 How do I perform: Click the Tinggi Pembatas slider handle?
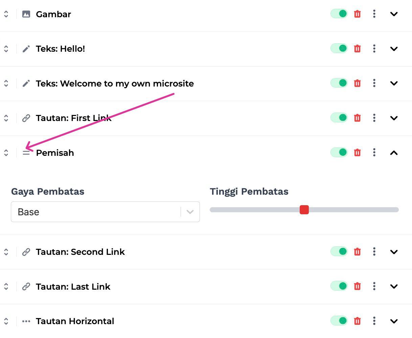tap(304, 210)
